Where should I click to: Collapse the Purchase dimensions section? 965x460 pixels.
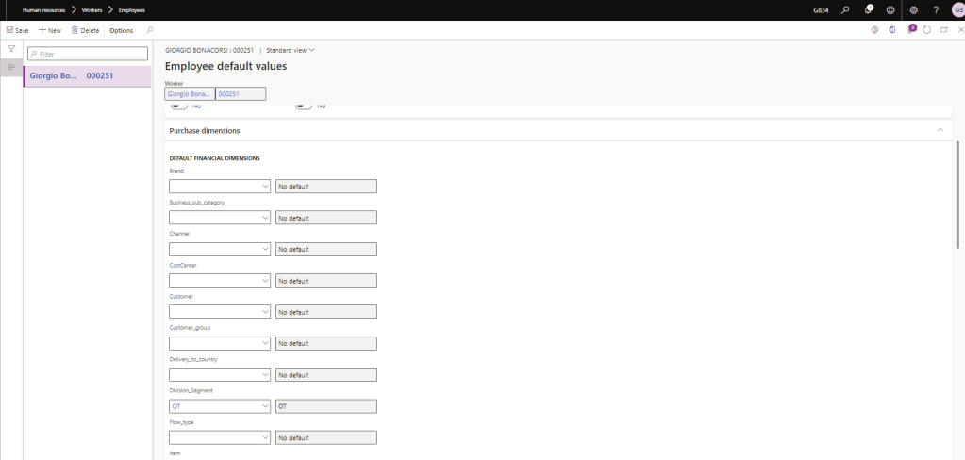[x=940, y=130]
